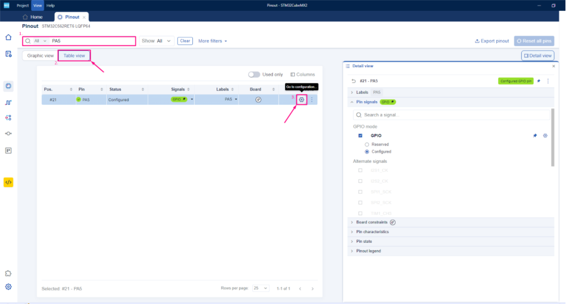The height and width of the screenshot is (304, 566).
Task: Open the All search scope dropdown
Action: (41, 41)
